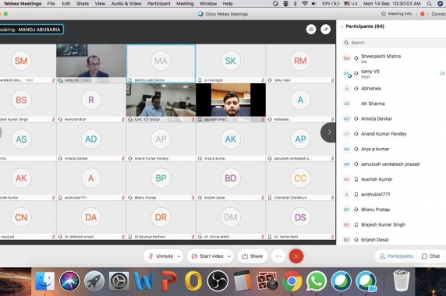
Task: Click the grid layout view icon
Action: [x=311, y=30]
